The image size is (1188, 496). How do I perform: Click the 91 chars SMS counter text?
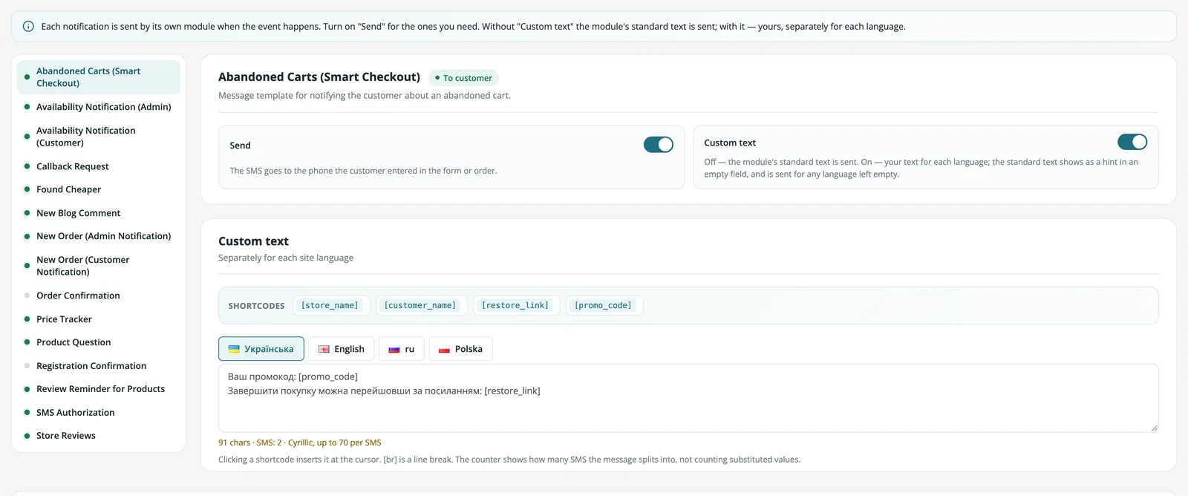[x=300, y=443]
